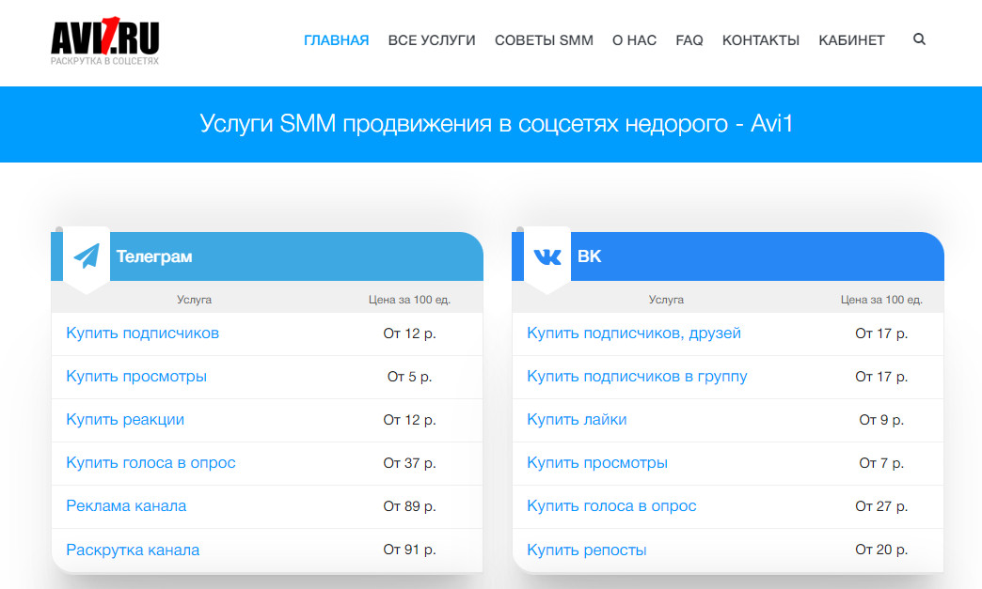Click the Телеграм card header title
The image size is (982, 589).
click(154, 256)
